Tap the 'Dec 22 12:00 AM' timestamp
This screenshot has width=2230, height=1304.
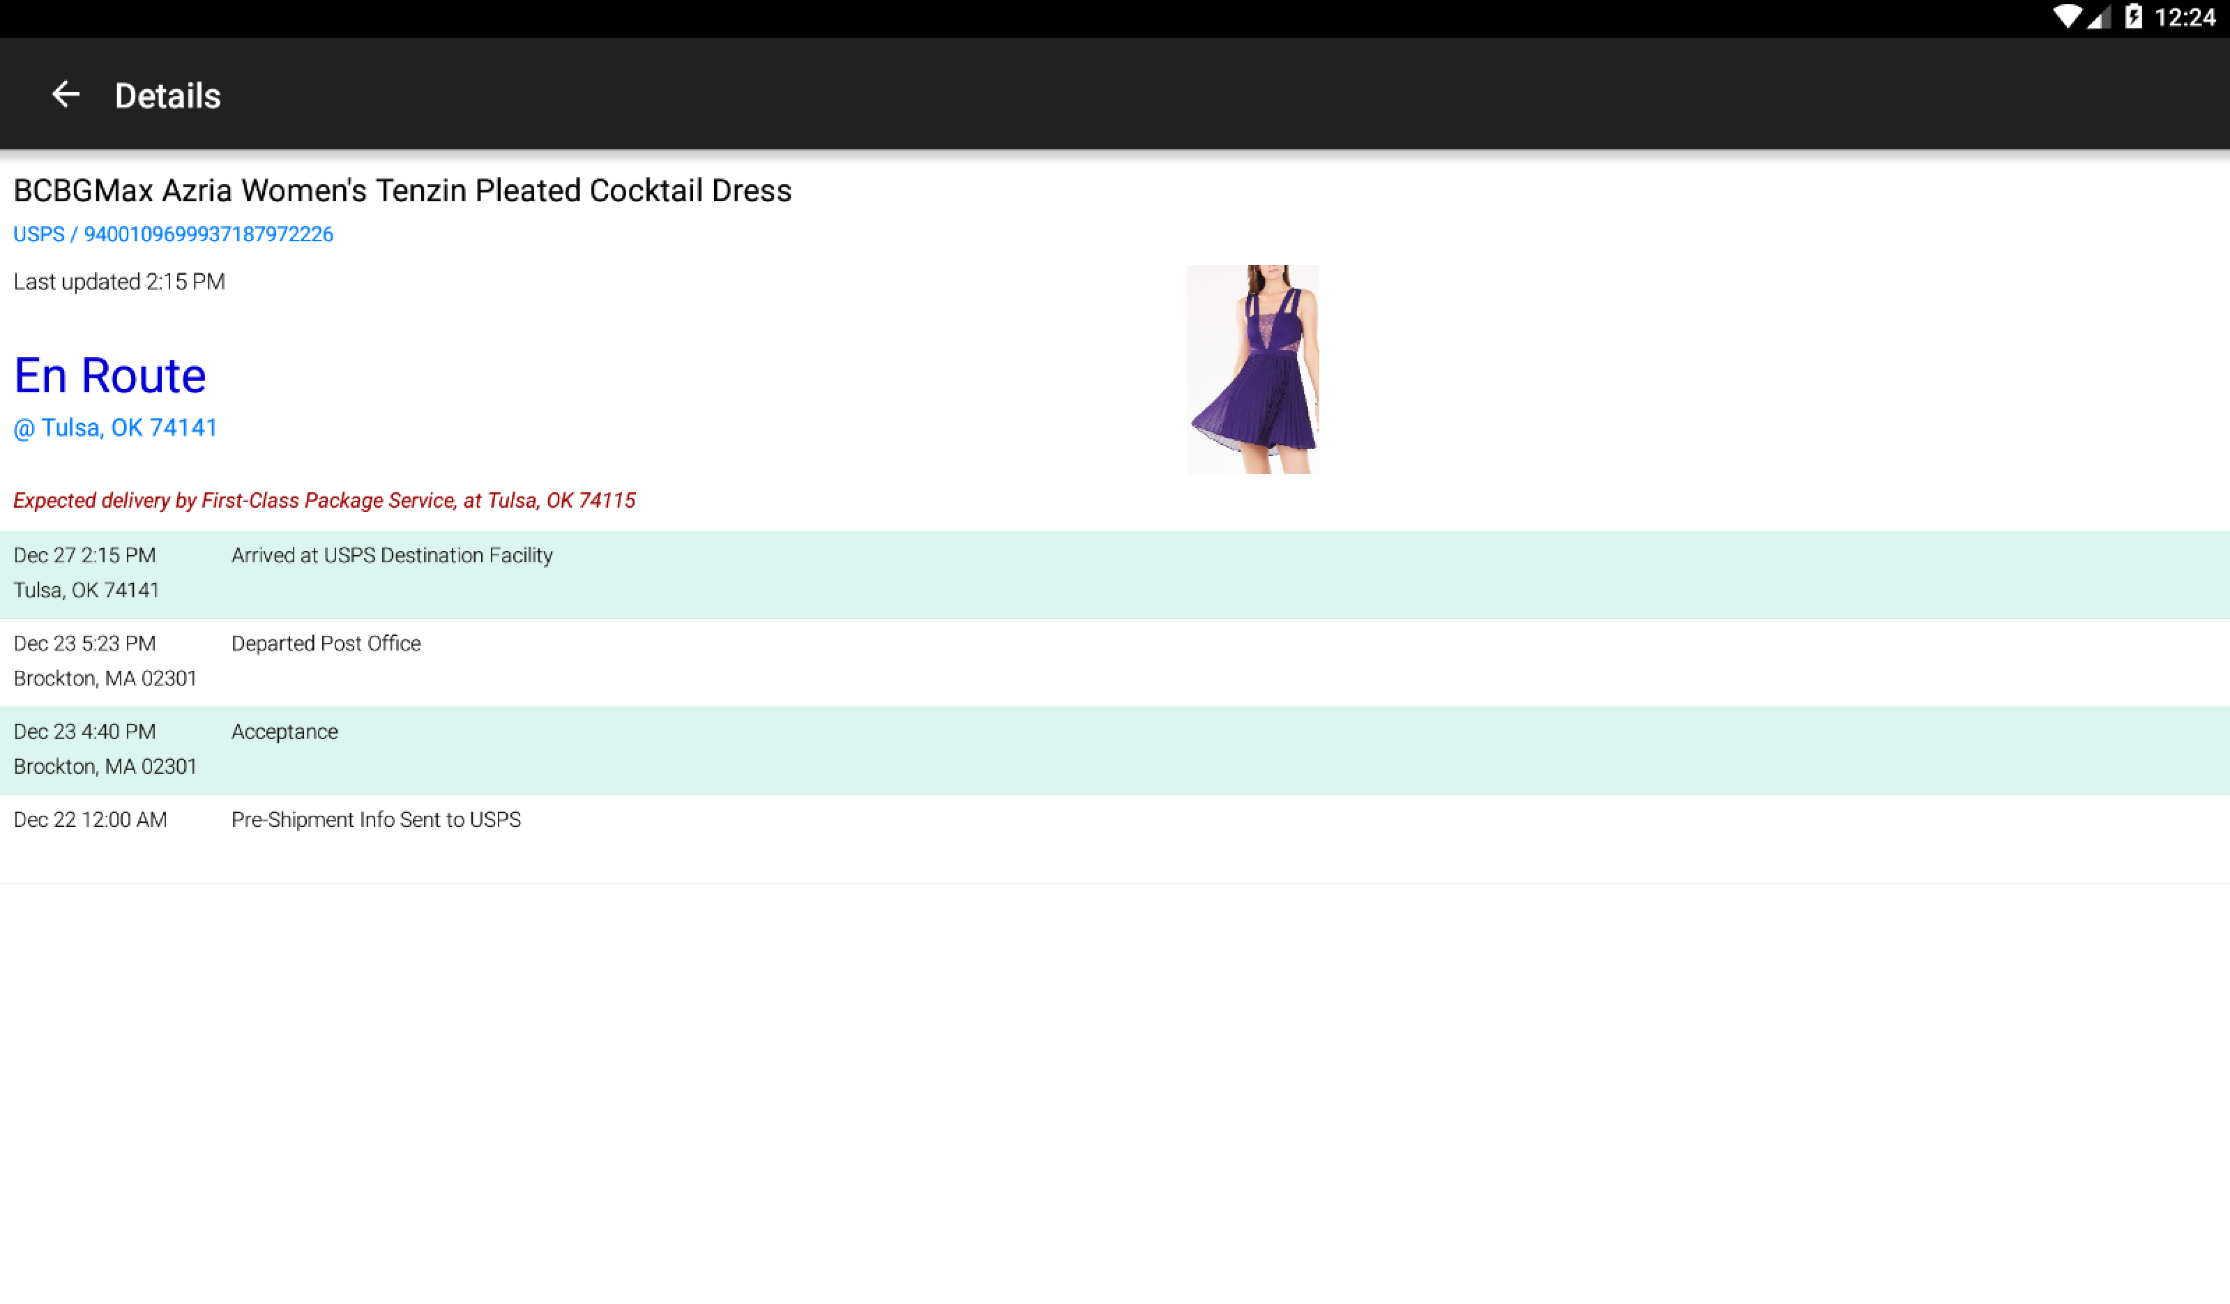(90, 820)
